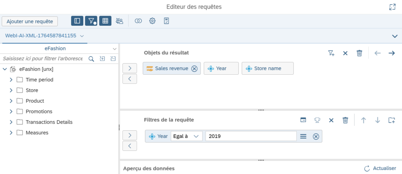The image size is (402, 174).
Task: Select the eFashion [unx] root label
Action: point(37,69)
